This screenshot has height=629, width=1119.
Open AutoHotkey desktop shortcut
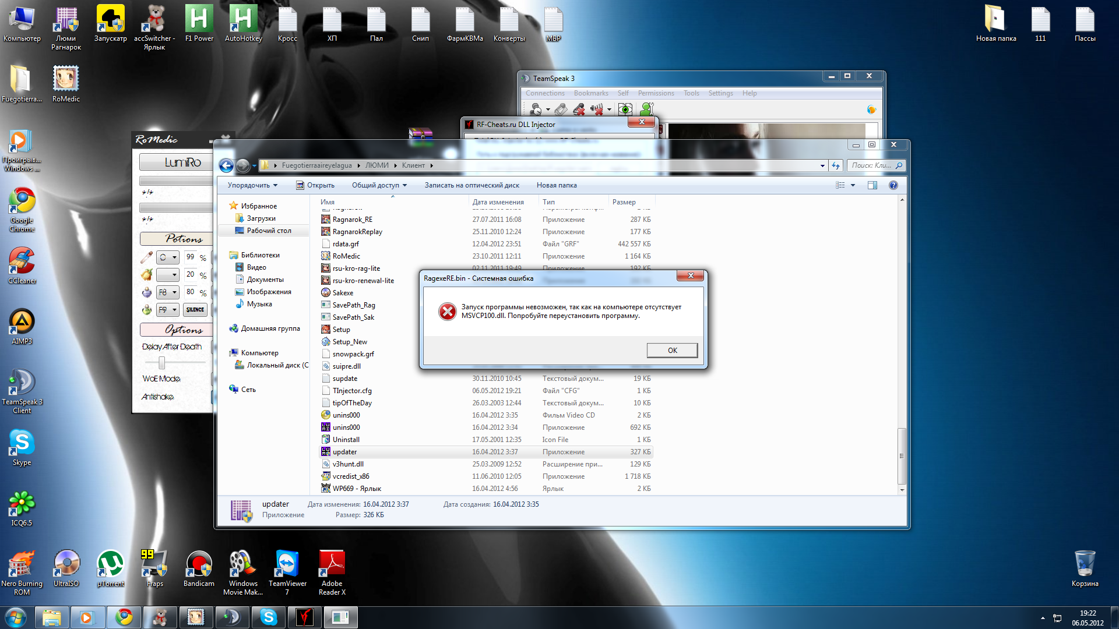(243, 23)
